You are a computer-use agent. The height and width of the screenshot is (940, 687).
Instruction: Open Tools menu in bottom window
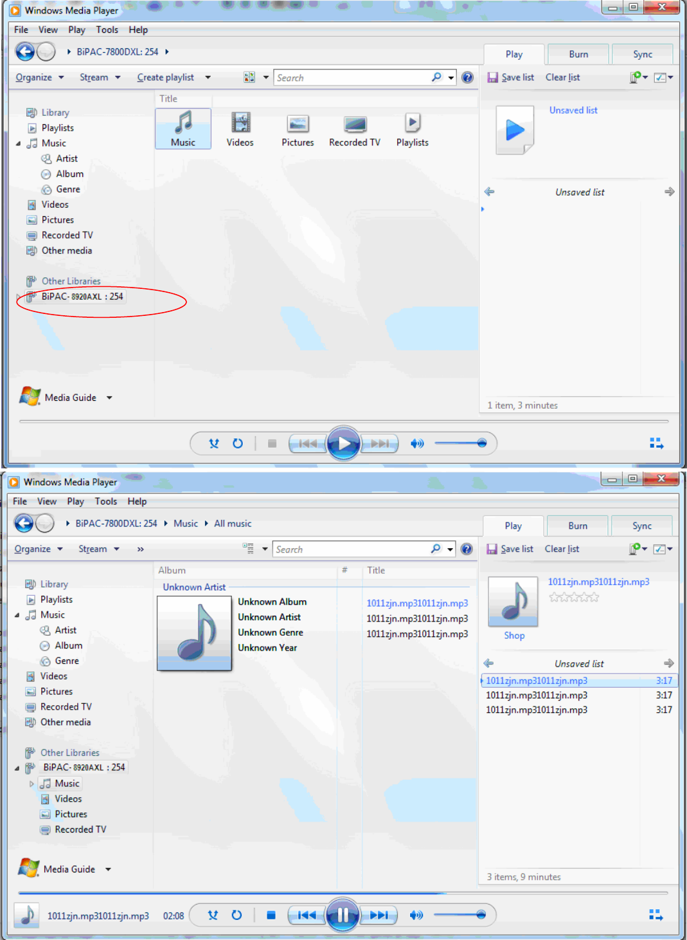coord(106,501)
